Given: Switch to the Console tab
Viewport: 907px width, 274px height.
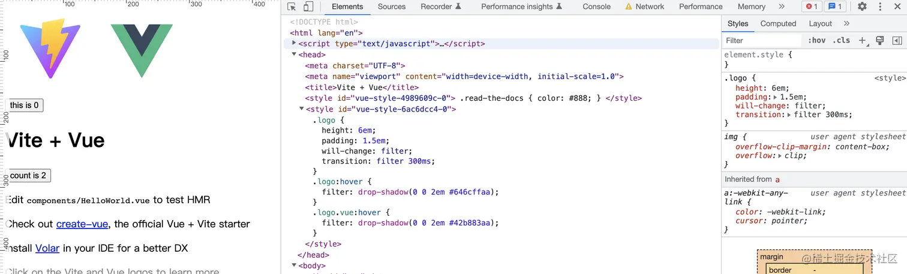Looking at the screenshot, I should point(597,7).
